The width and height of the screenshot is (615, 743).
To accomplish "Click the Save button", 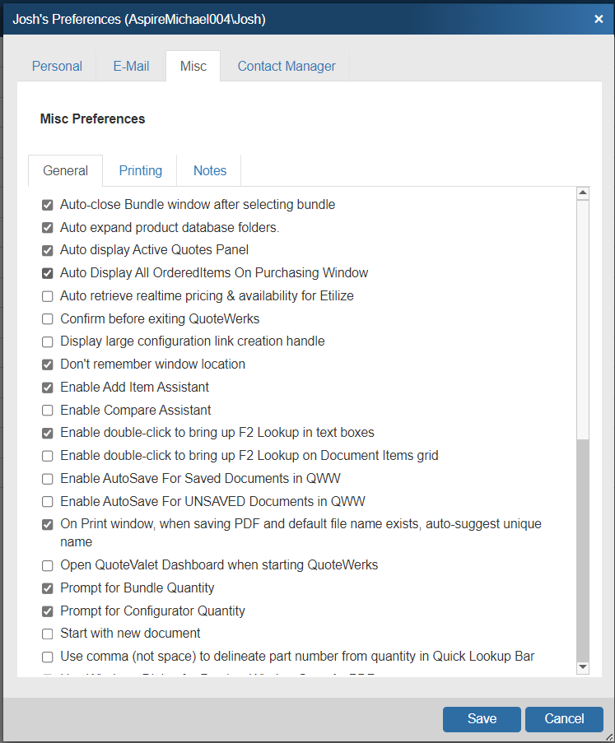I will [x=482, y=718].
